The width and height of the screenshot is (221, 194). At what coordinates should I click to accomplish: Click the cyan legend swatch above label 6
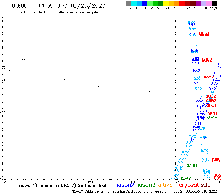click(134, 4)
